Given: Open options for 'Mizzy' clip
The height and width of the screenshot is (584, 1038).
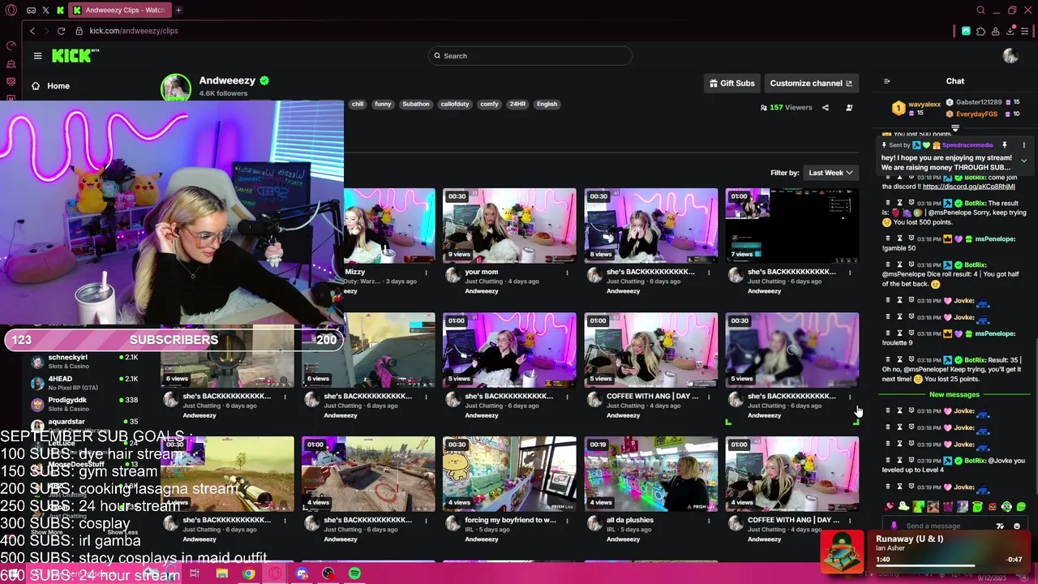Looking at the screenshot, I should (x=426, y=273).
